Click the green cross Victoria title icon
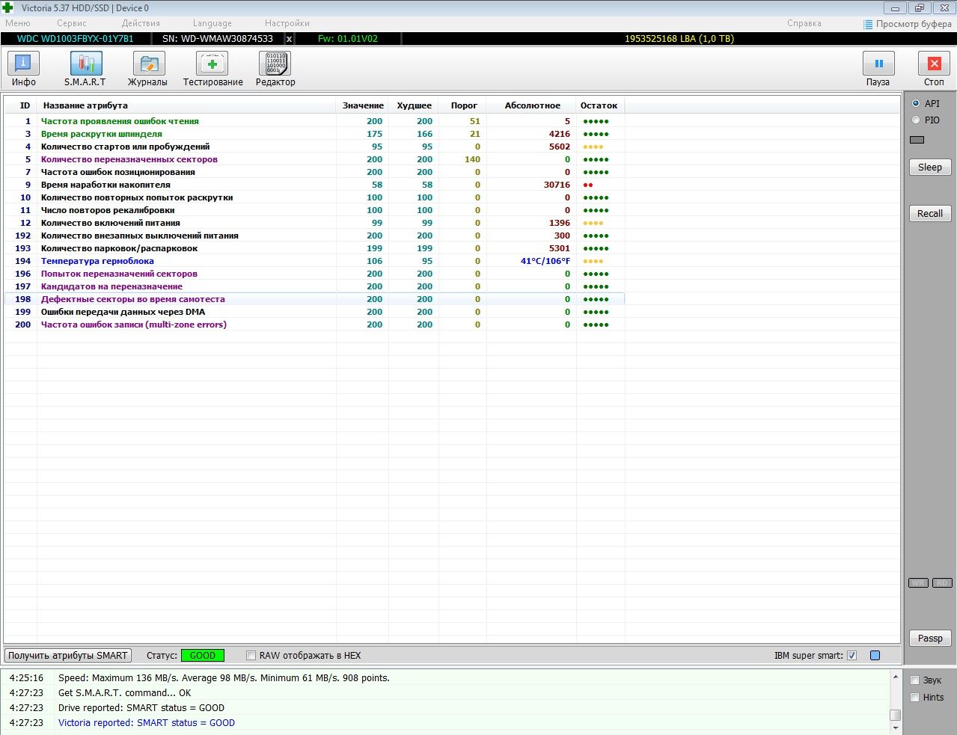957x735 pixels. pos(7,7)
